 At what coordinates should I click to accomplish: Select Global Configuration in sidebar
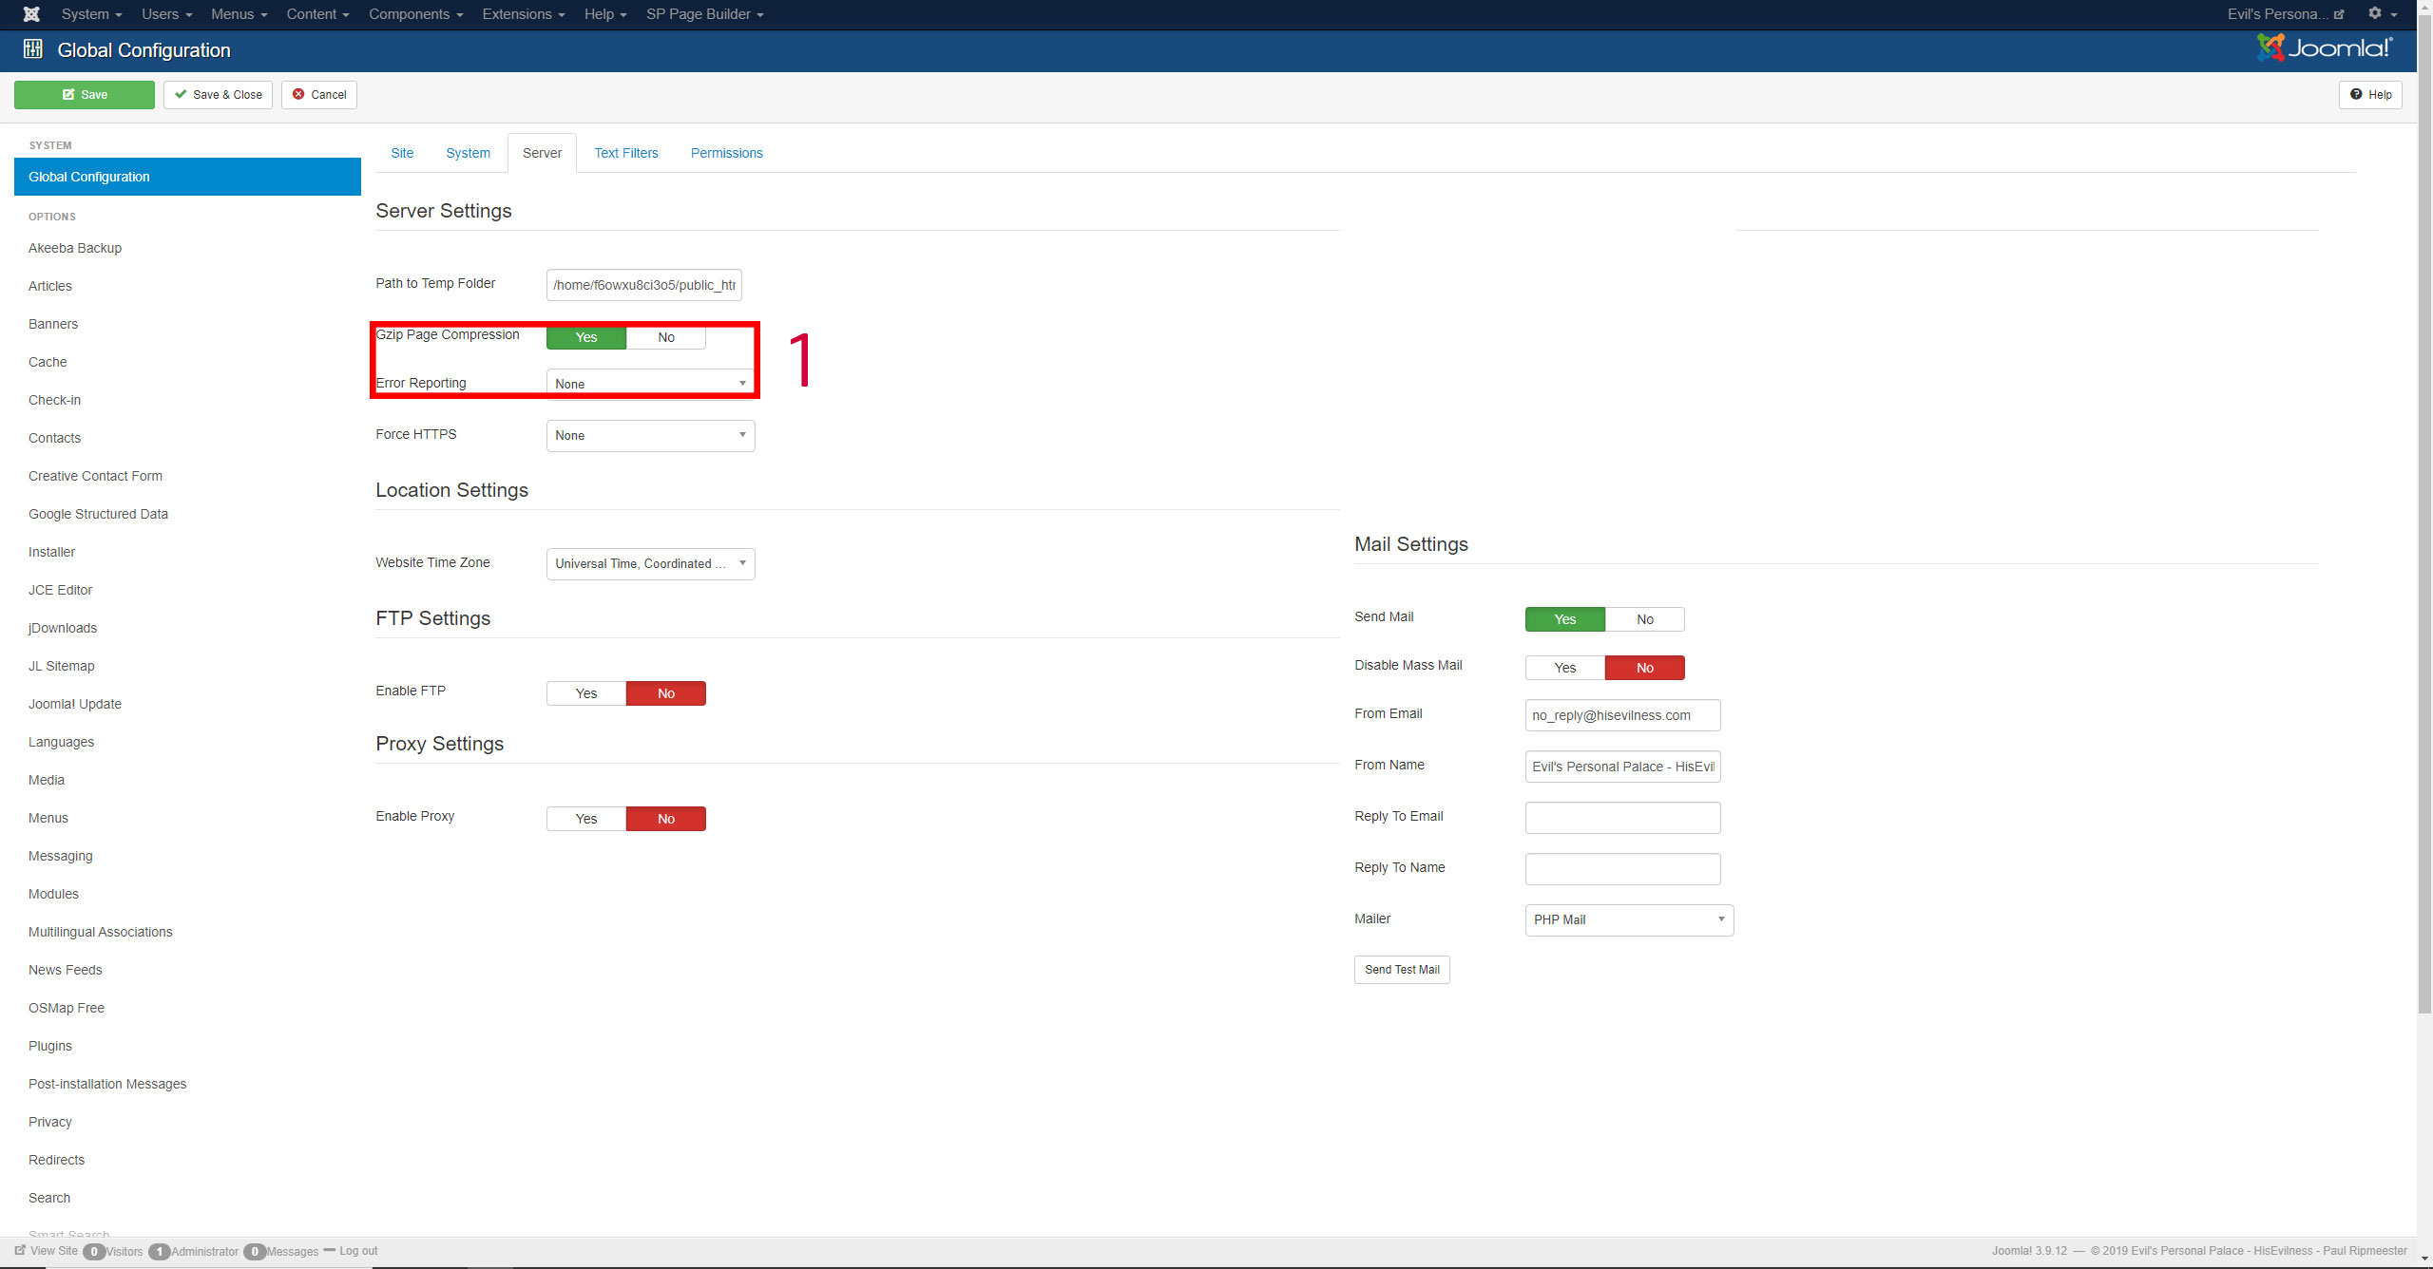(187, 177)
